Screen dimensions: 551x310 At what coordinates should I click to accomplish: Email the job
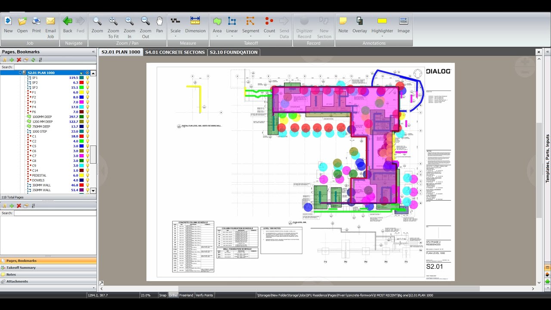(50, 28)
